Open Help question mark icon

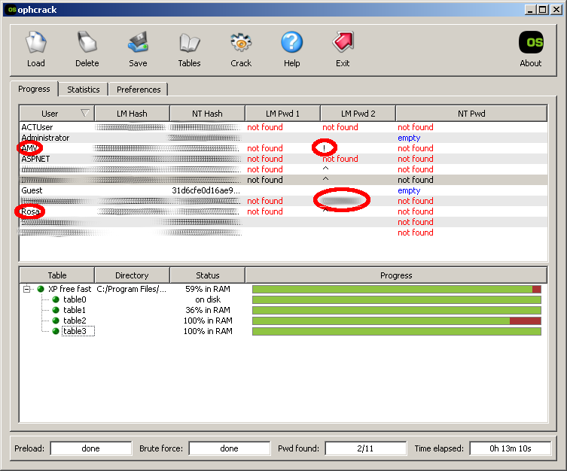291,43
